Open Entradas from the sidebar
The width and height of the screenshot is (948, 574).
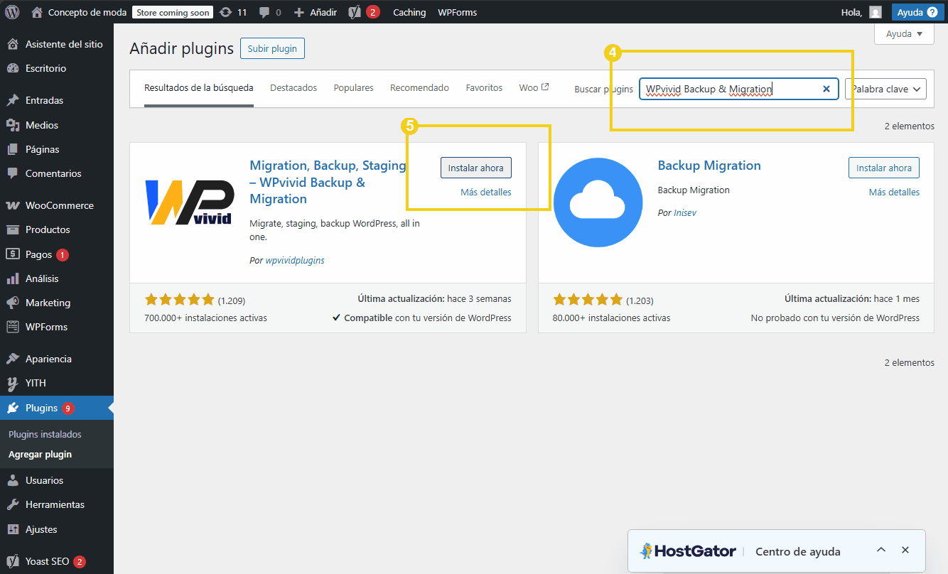(57, 100)
